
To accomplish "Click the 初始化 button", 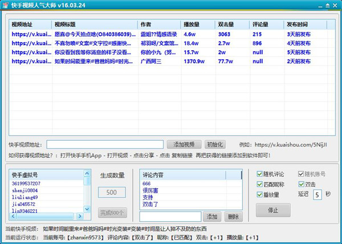I will coord(215,145).
